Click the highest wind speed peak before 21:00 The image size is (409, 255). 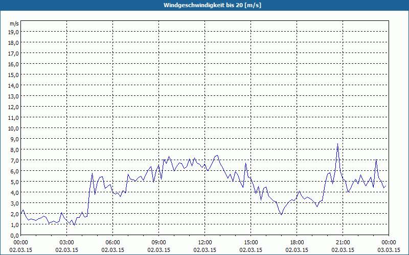click(x=337, y=144)
